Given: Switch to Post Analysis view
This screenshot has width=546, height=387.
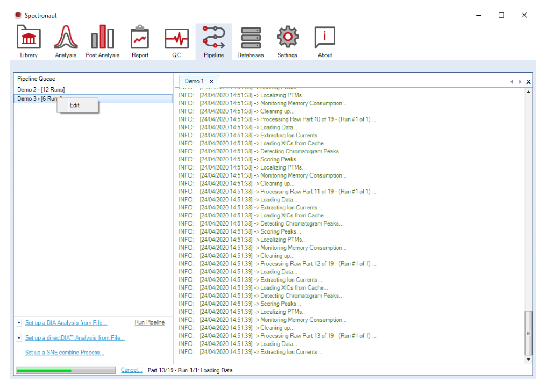Looking at the screenshot, I should (102, 41).
